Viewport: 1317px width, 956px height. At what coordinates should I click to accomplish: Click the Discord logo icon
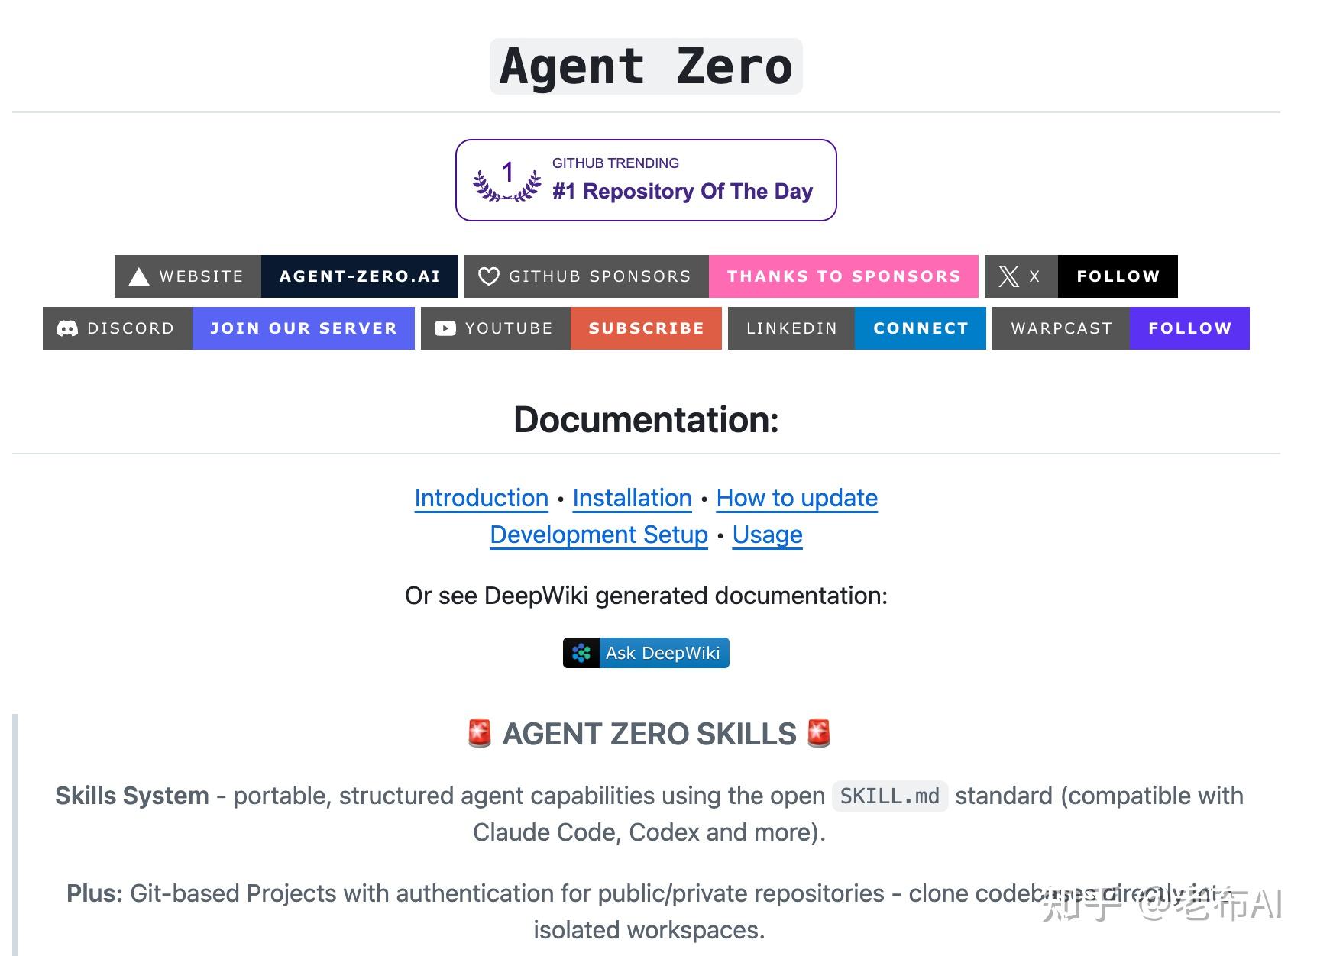point(67,328)
